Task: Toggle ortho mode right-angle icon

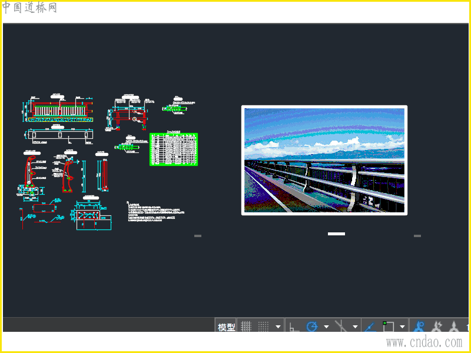Action: (x=294, y=327)
